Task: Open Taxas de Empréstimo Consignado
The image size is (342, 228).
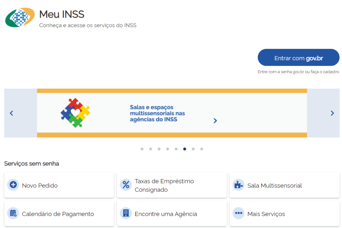Action: tap(172, 185)
